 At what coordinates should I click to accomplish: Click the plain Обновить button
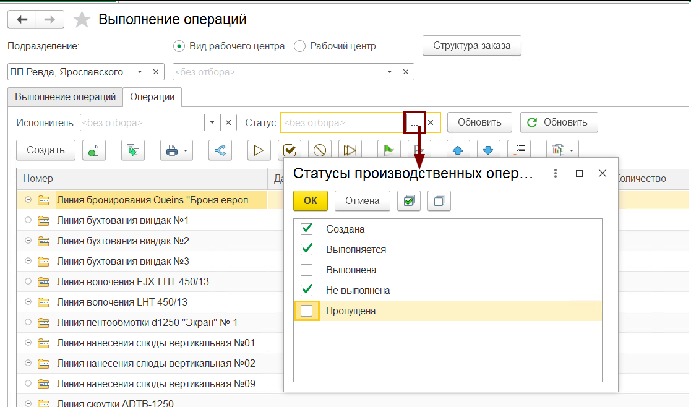[479, 122]
